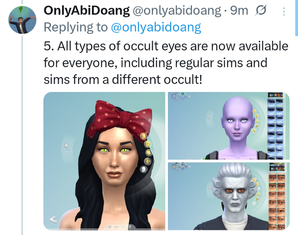Select the top gold face preset beside the bow sim

point(144,136)
